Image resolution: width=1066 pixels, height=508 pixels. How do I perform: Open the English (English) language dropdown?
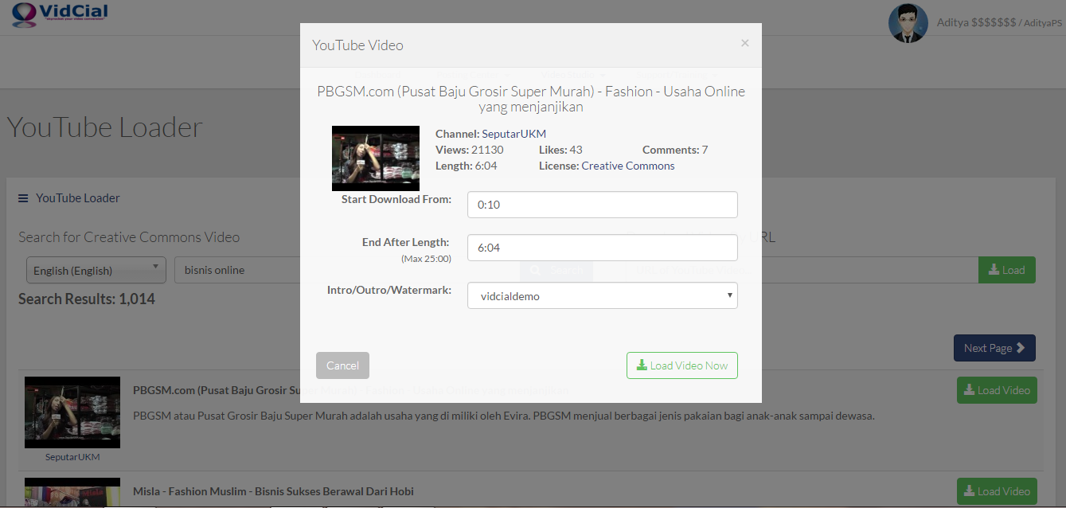coord(96,270)
